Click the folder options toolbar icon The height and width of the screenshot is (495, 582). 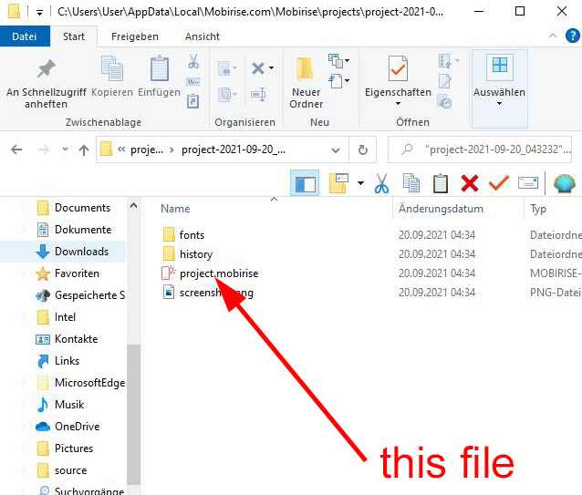[338, 183]
